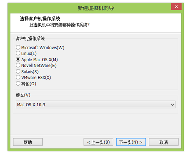194x156 pixels.
Task: Click the 新建虚拟机向导 title bar text
Action: (x=96, y=8)
